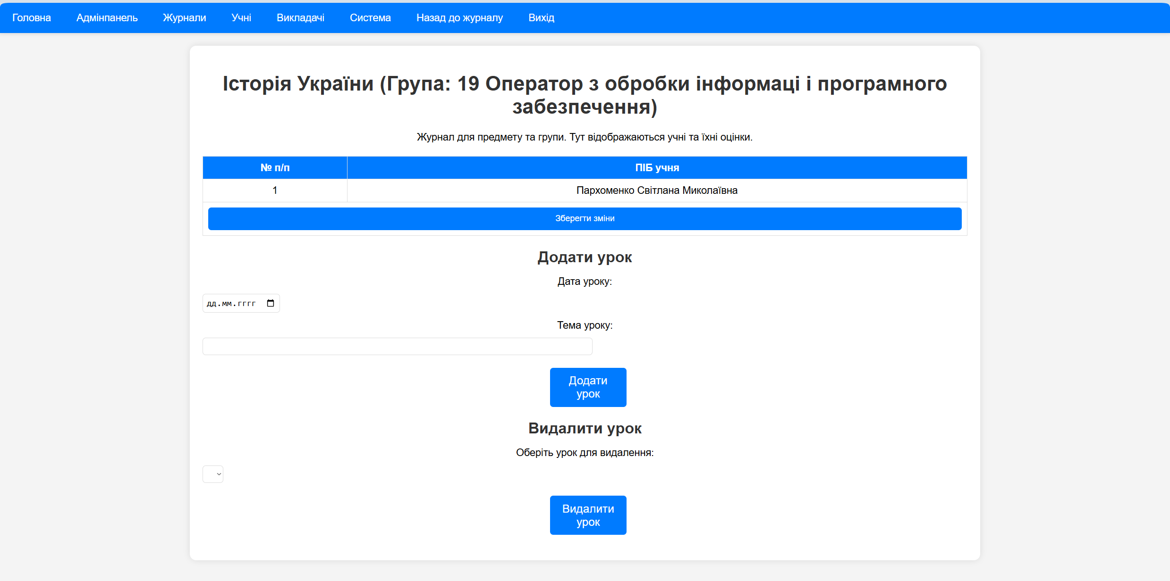
Task: Click the № п/п column header
Action: click(x=275, y=168)
